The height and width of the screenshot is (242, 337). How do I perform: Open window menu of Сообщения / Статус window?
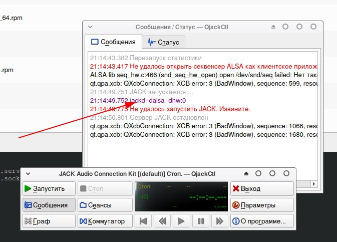pos(90,27)
